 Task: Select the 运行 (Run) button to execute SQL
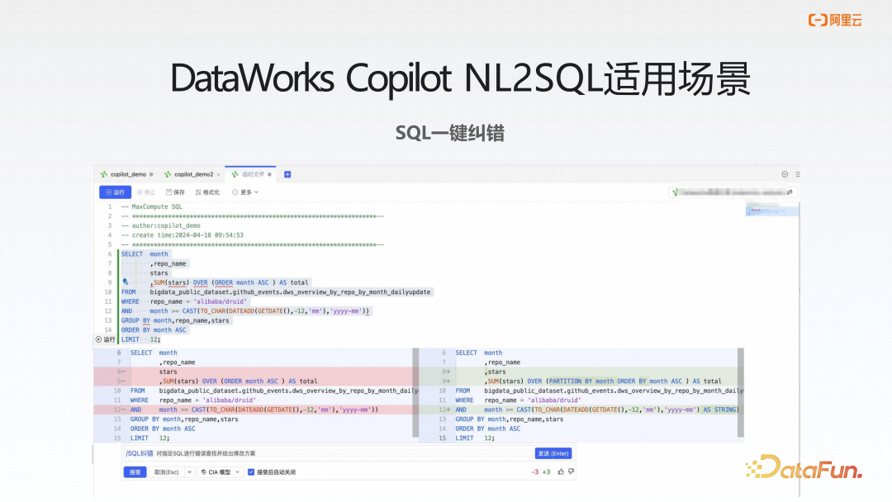(x=116, y=191)
